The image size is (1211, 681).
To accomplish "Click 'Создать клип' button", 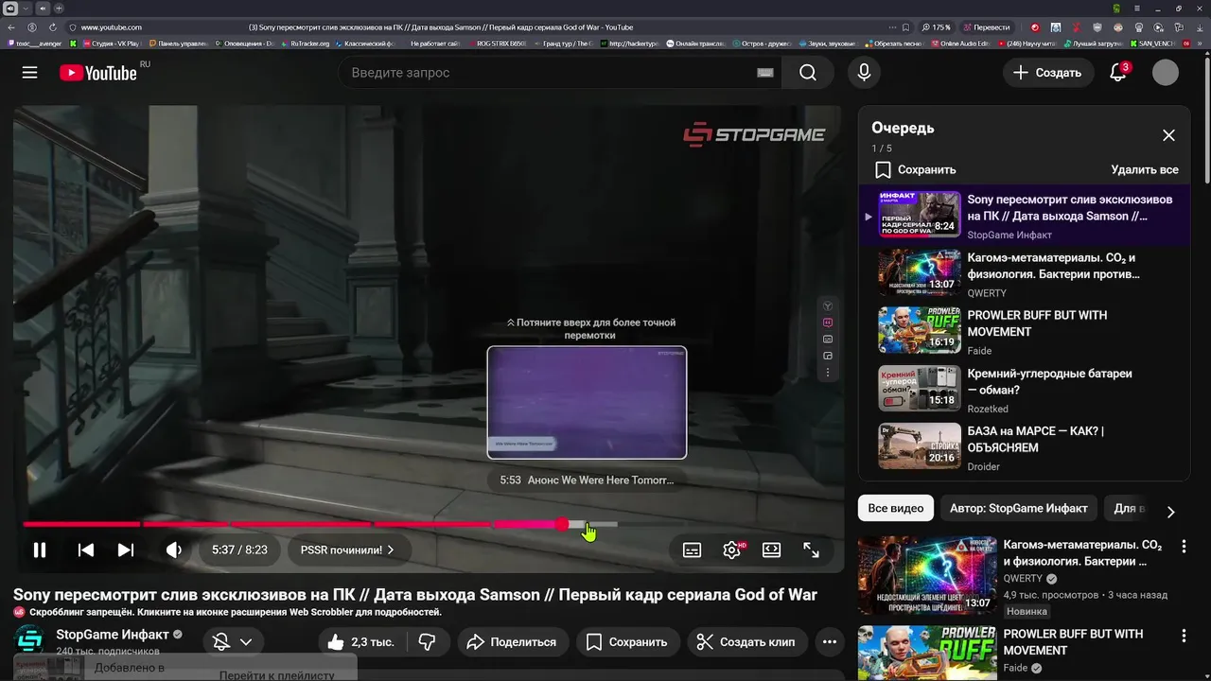I will [x=746, y=642].
